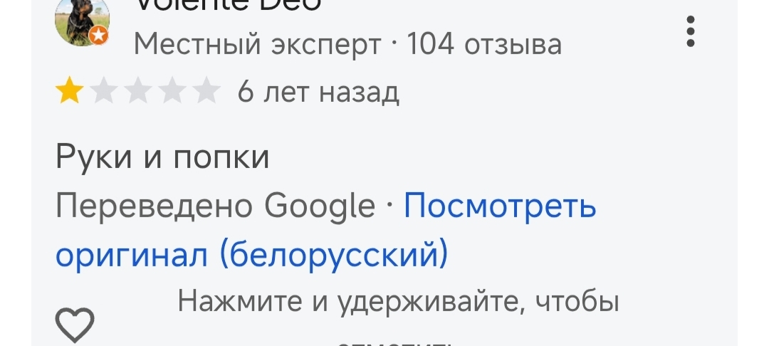This screenshot has height=346, width=769.
Task: Click the third gray rating star
Action: 138,92
